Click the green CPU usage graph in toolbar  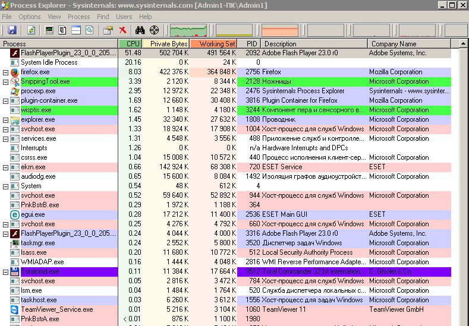(188, 30)
